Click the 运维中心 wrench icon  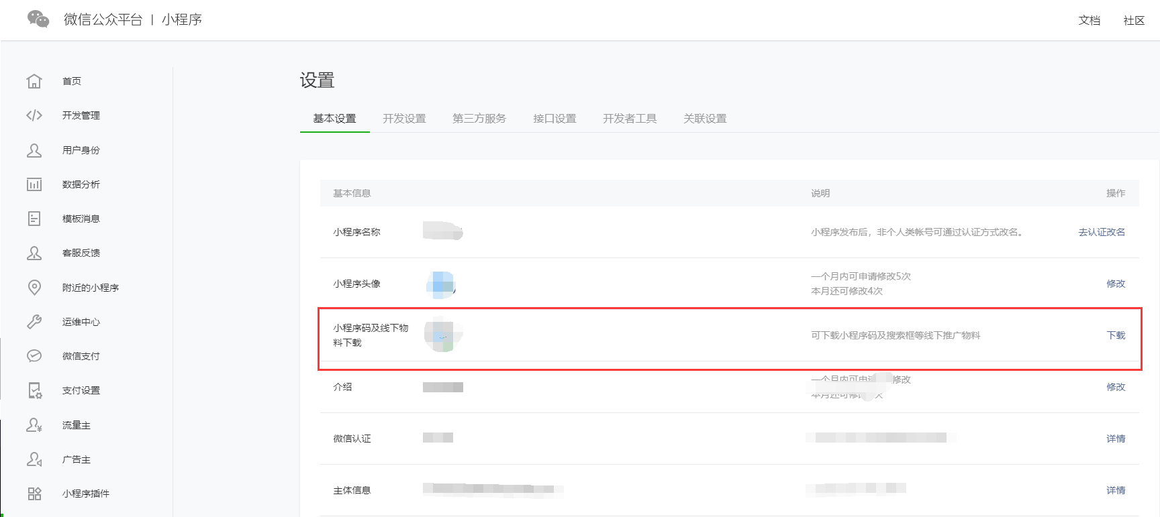tap(34, 322)
